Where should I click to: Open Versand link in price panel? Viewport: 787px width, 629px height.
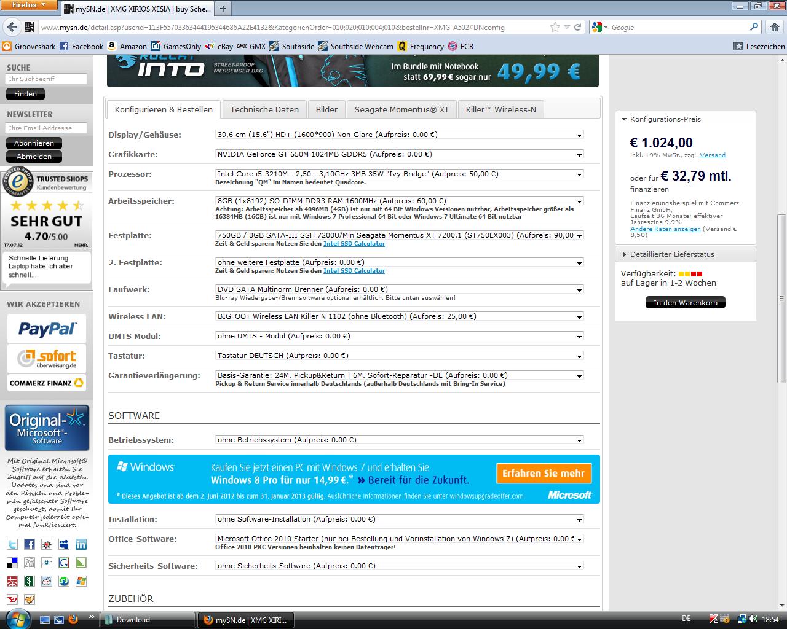(x=713, y=155)
